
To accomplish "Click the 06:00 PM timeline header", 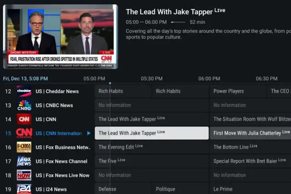I will coord(209,79).
